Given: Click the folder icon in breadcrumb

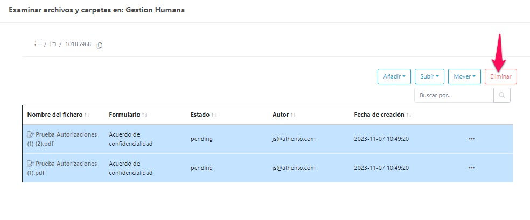Looking at the screenshot, I should (53, 44).
